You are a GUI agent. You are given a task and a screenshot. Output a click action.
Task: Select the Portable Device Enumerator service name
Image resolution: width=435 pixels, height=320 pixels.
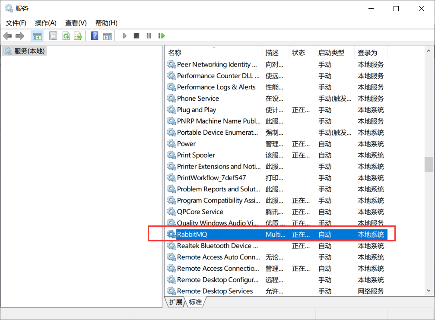pos(218,133)
